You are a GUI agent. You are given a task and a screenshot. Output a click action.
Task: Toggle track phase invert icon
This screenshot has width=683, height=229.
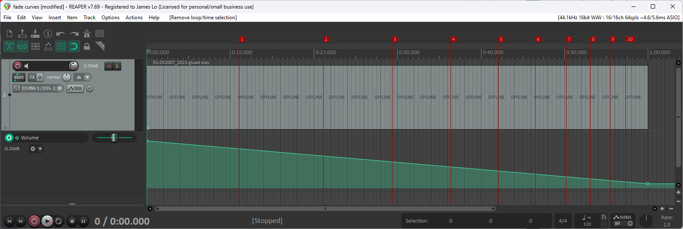pyautogui.click(x=90, y=88)
